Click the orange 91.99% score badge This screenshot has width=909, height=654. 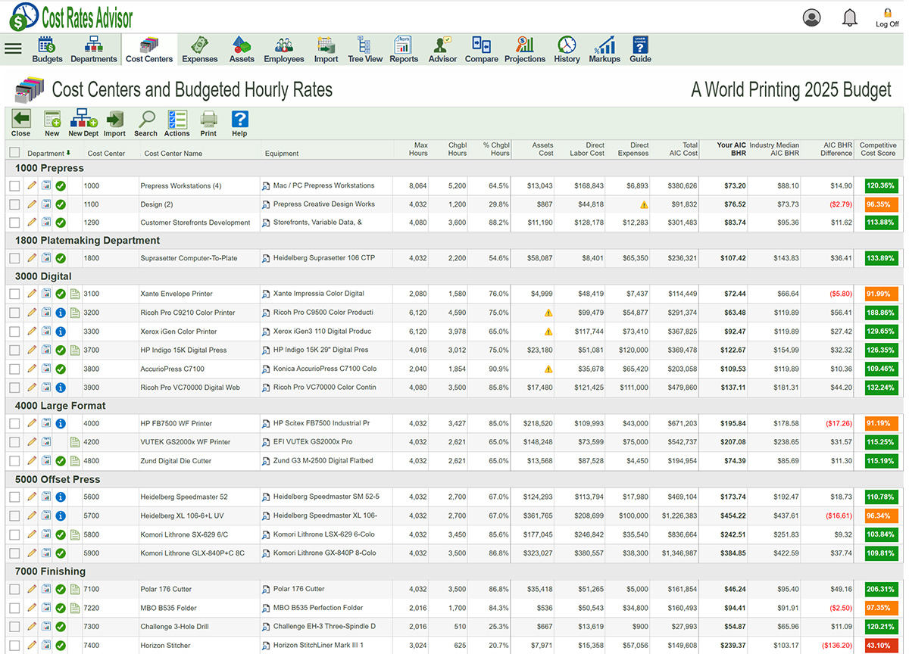pos(881,294)
